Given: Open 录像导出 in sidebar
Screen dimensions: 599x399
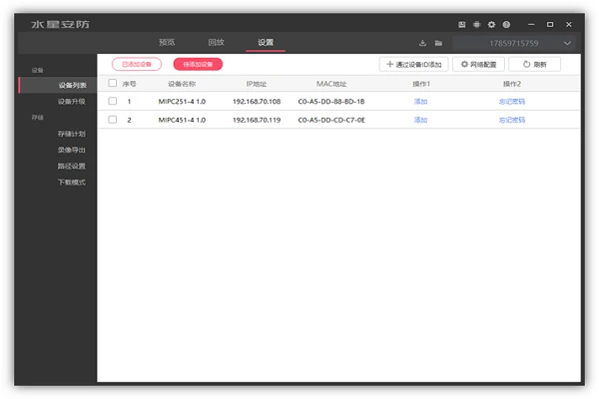Looking at the screenshot, I should pyautogui.click(x=71, y=150).
